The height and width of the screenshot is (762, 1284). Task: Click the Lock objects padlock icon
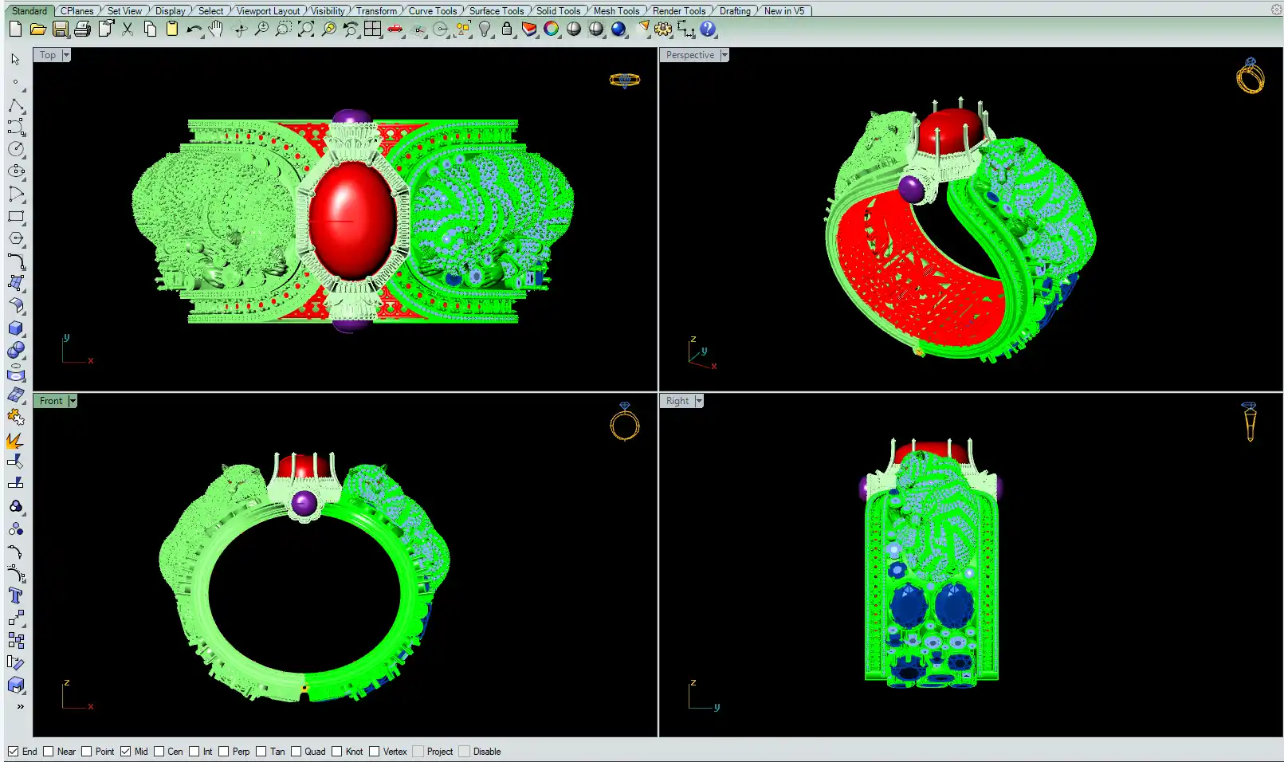coord(507,29)
